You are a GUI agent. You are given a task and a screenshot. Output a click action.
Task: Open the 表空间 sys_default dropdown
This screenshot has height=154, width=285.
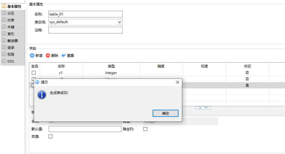(x=119, y=22)
